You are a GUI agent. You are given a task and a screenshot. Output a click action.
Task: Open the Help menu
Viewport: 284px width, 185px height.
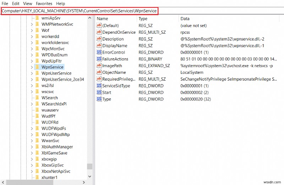coord(60,4)
